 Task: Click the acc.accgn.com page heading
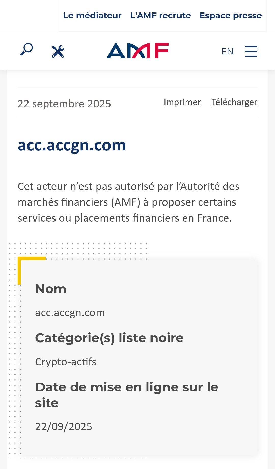point(72,145)
